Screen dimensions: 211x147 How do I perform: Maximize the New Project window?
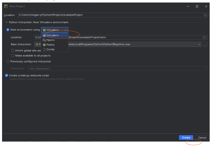tap(197, 6)
